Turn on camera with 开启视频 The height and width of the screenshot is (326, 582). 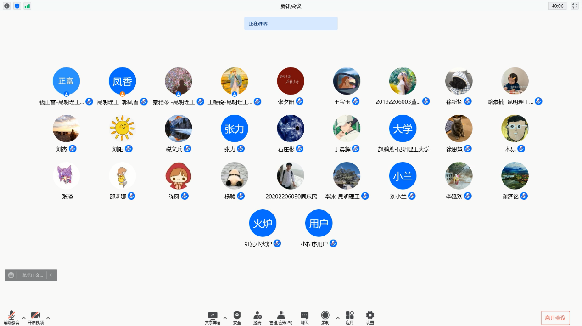(x=36, y=317)
